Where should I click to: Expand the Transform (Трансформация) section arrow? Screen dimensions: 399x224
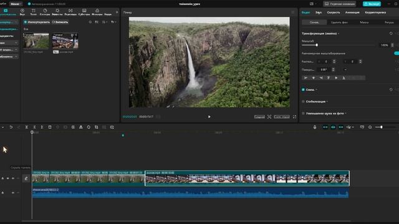(339, 34)
